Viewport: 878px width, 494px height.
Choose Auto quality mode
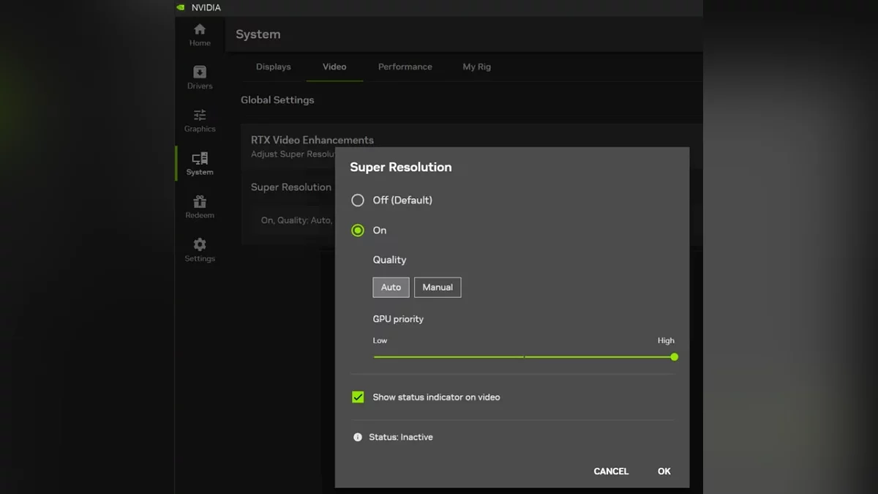[391, 287]
